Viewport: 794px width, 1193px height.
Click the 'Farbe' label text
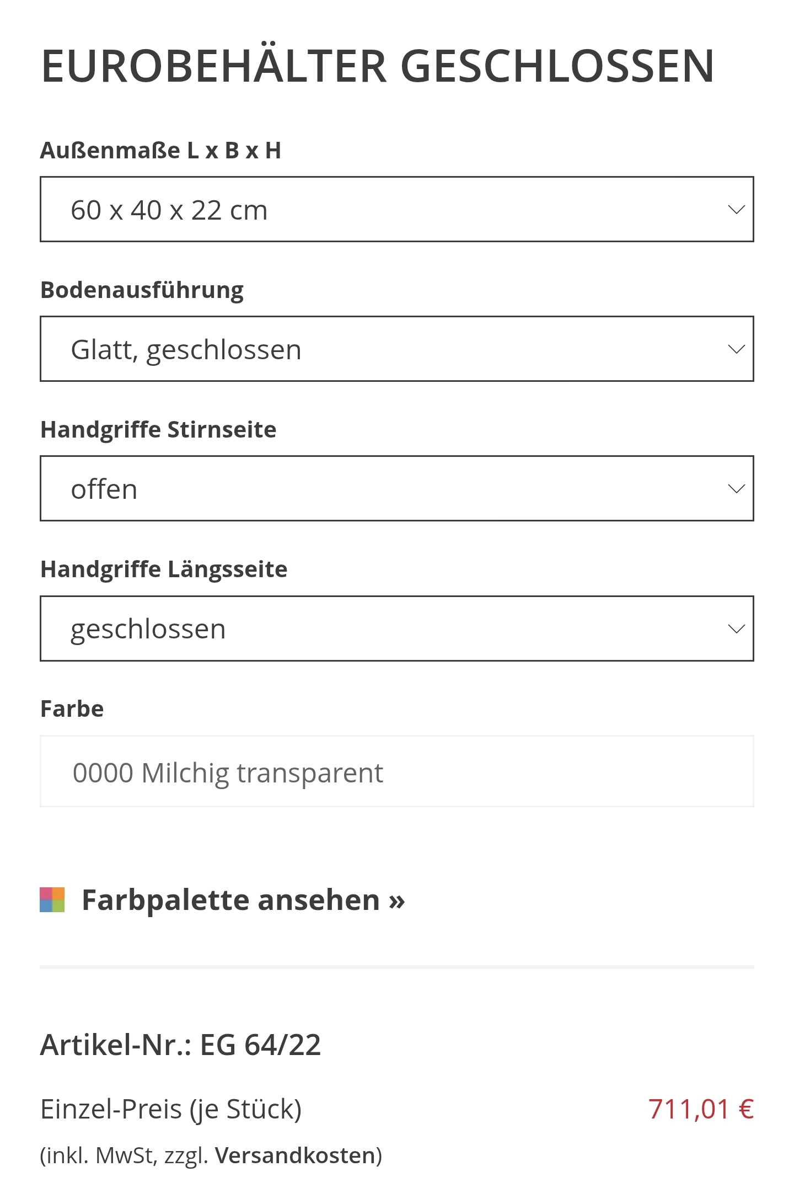click(72, 709)
